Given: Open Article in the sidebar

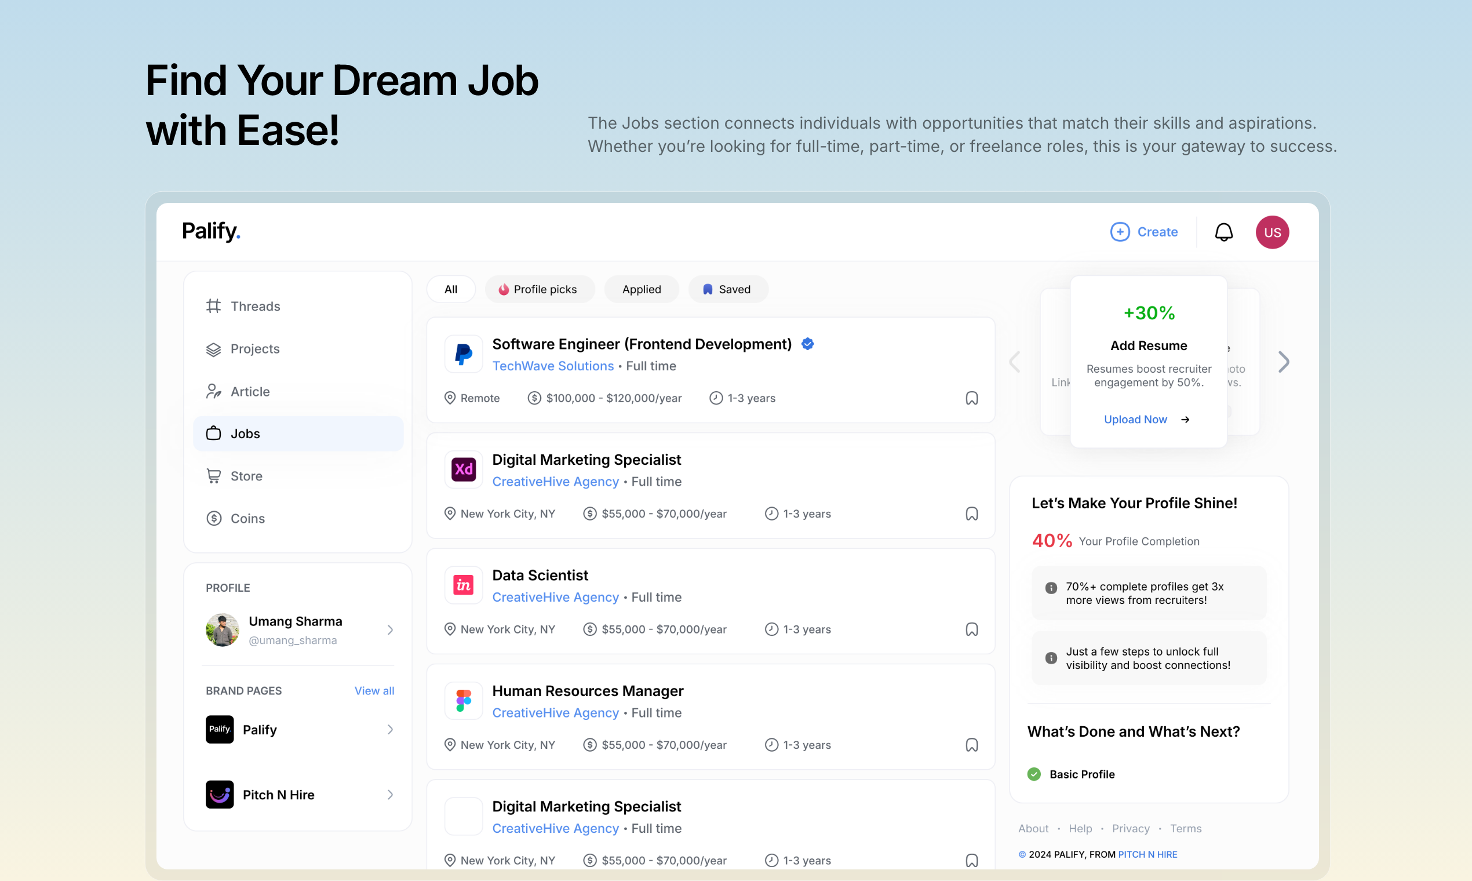Looking at the screenshot, I should click(x=250, y=392).
